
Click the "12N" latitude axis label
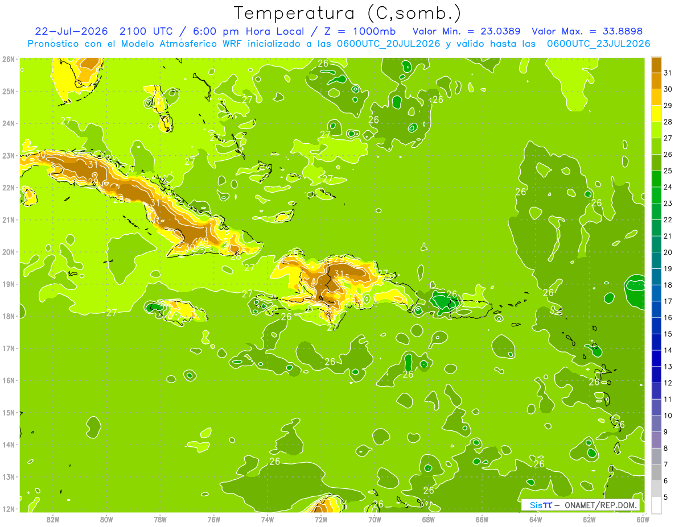8,509
